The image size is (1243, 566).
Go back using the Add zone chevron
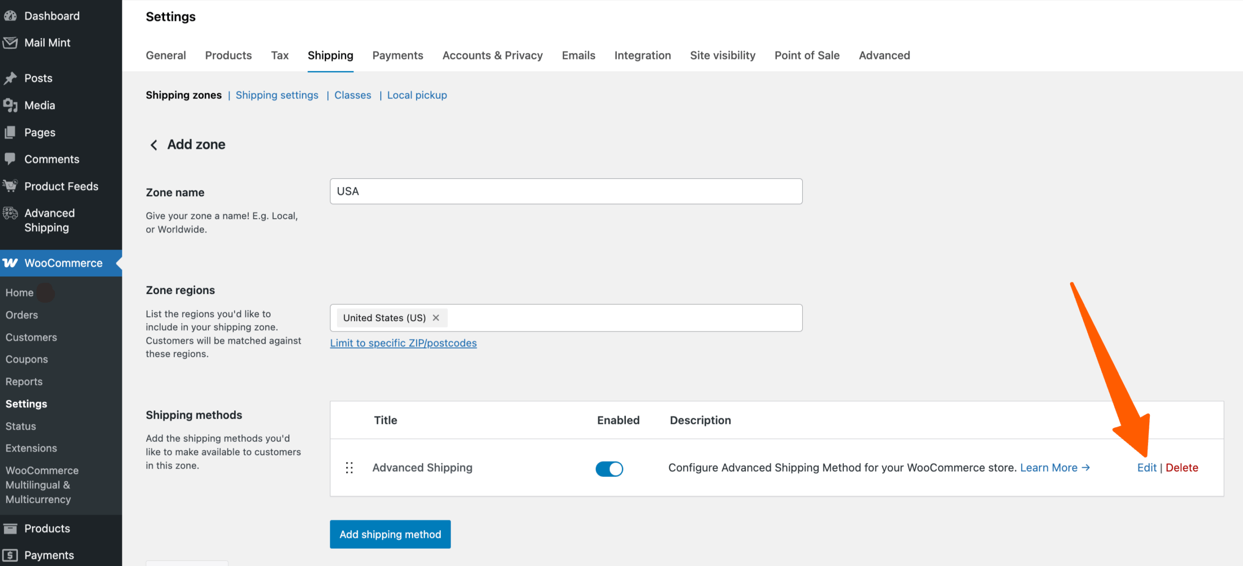coord(154,145)
